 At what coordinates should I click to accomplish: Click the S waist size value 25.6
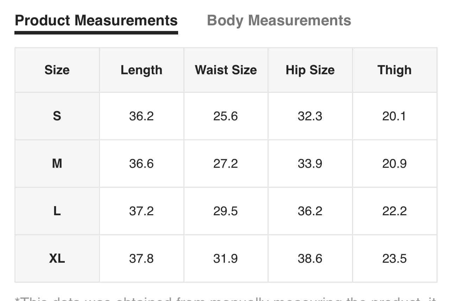226,116
